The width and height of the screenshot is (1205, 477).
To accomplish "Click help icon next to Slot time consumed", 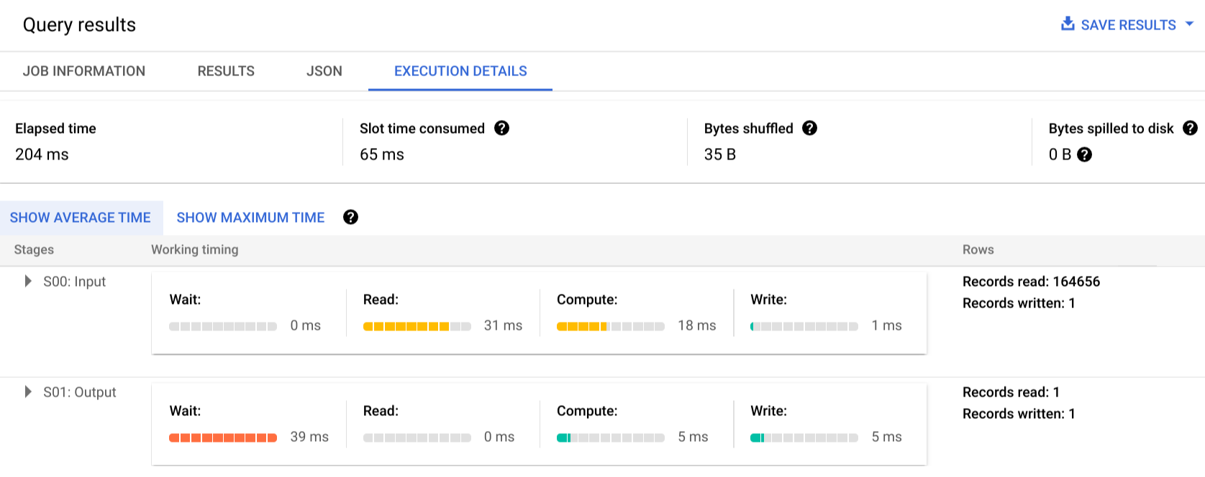I will click(x=501, y=128).
